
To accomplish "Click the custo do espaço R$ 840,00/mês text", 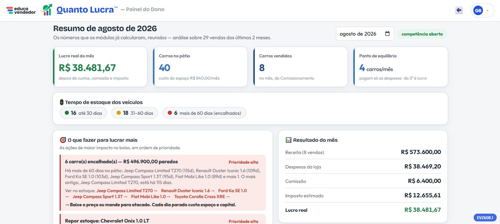I will pyautogui.click(x=189, y=78).
